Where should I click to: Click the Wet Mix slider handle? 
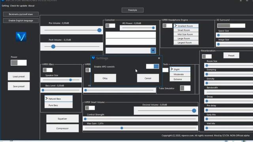(x=207, y=128)
